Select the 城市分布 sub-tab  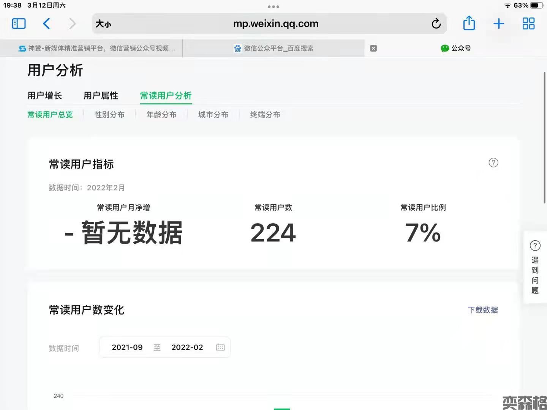click(x=213, y=115)
